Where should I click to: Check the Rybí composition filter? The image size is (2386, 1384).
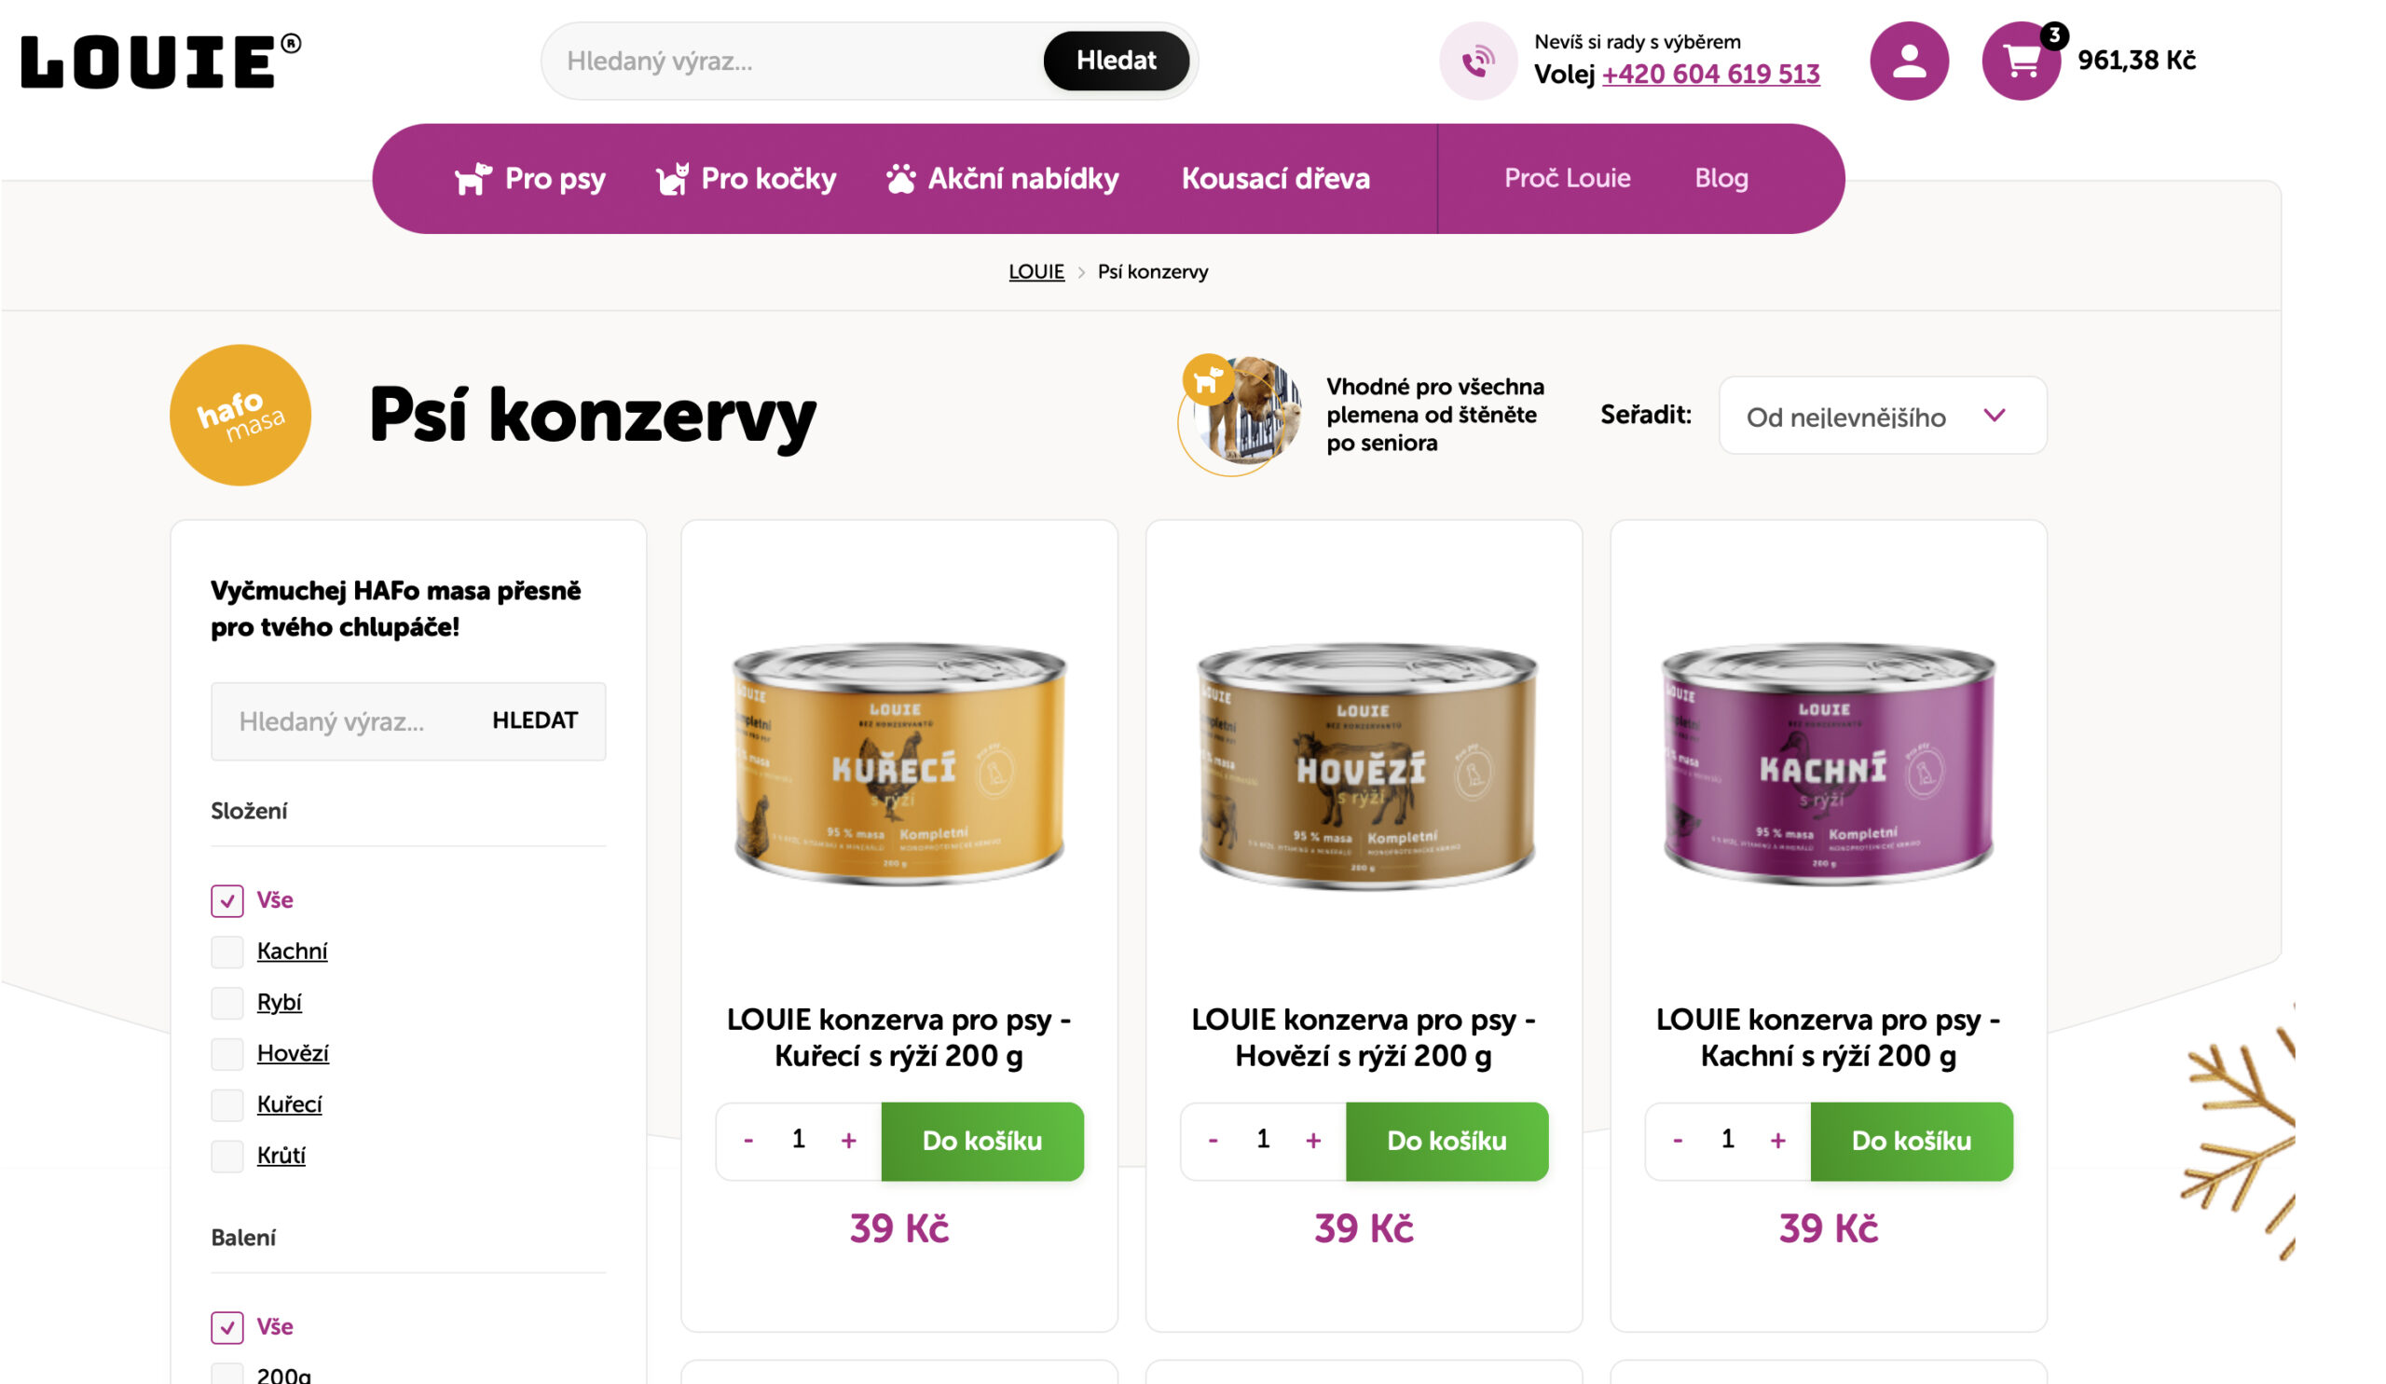click(227, 1003)
